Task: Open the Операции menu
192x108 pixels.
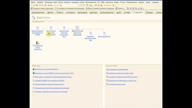Action: tap(49, 2)
